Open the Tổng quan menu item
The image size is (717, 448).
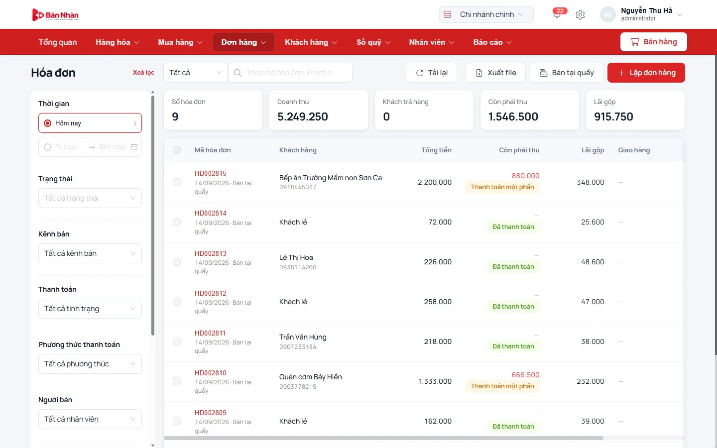point(58,42)
